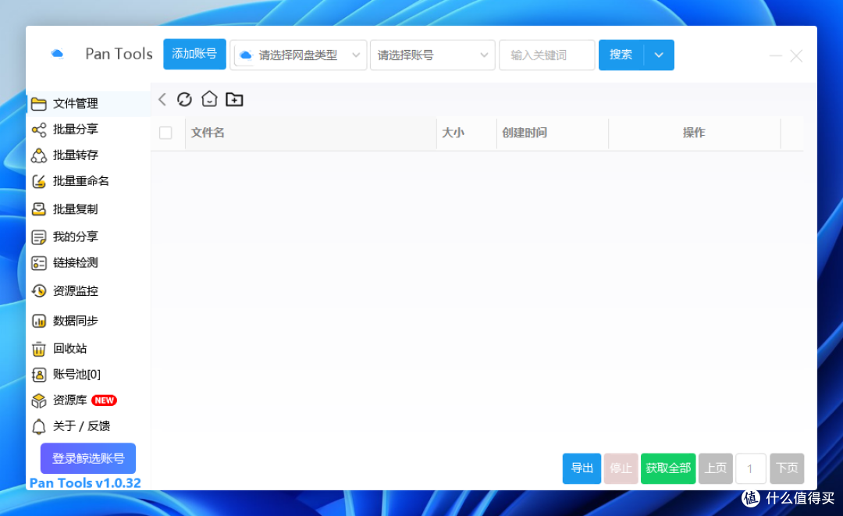Open 我的分享 menu item

tap(88, 237)
